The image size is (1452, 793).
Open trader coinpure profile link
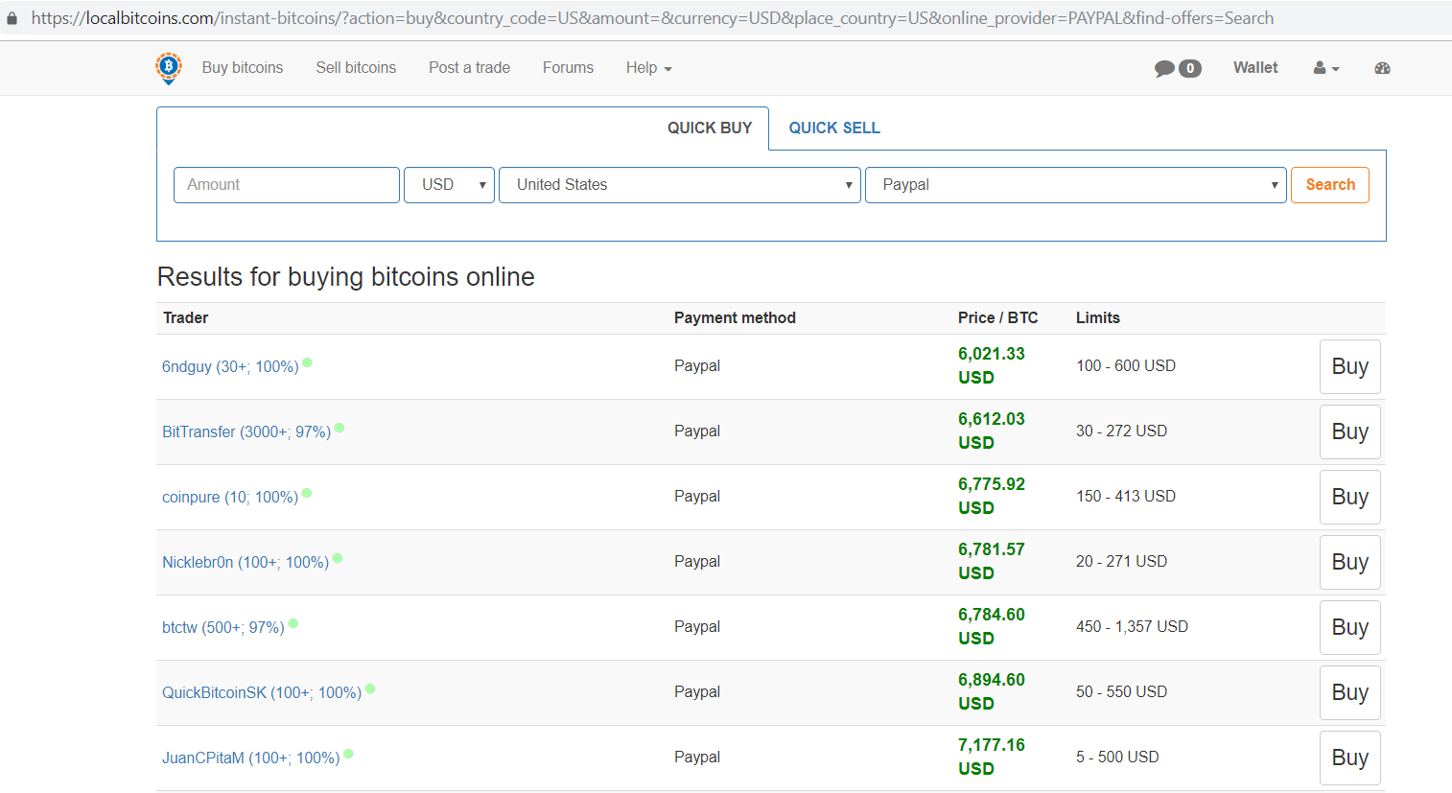pyautogui.click(x=230, y=498)
